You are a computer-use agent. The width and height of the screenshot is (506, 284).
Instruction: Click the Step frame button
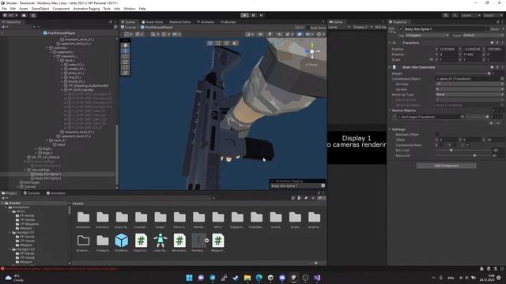[x=262, y=15]
